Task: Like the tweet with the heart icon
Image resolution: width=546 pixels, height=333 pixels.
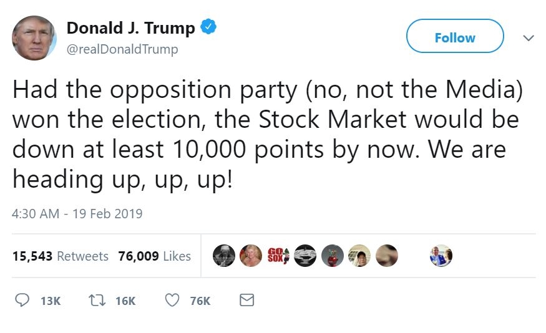Action: [x=172, y=301]
